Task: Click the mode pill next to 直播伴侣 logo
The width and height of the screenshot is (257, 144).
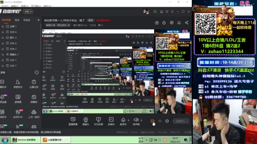Action: (x=28, y=12)
